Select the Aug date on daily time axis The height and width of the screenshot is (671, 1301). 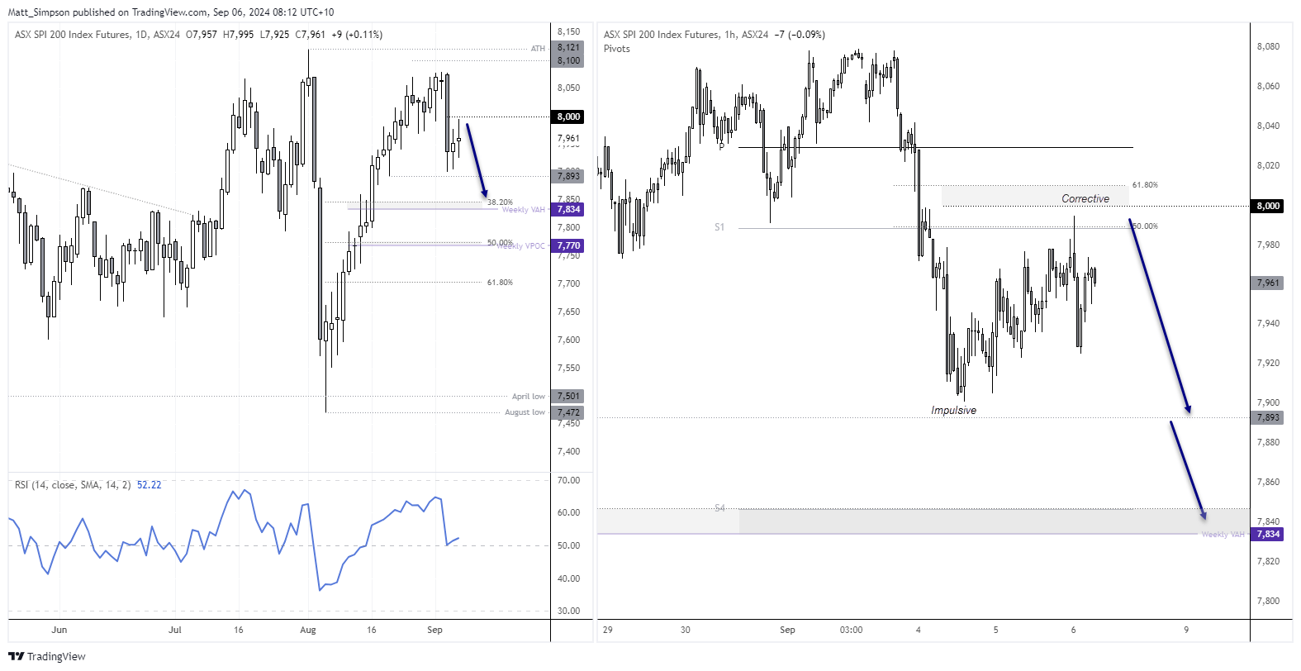308,630
